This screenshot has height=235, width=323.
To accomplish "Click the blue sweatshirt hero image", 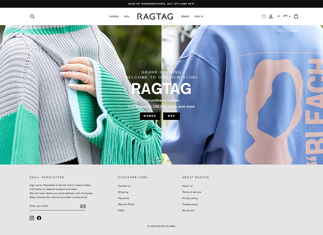I will pos(242,95).
